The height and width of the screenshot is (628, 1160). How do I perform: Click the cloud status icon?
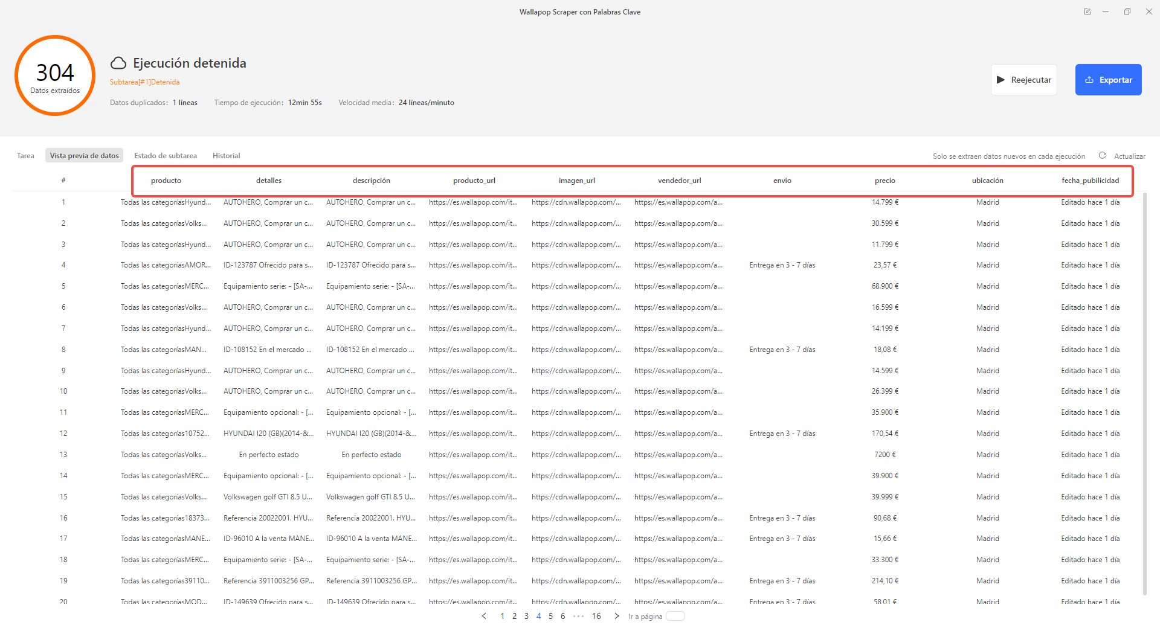pos(118,63)
